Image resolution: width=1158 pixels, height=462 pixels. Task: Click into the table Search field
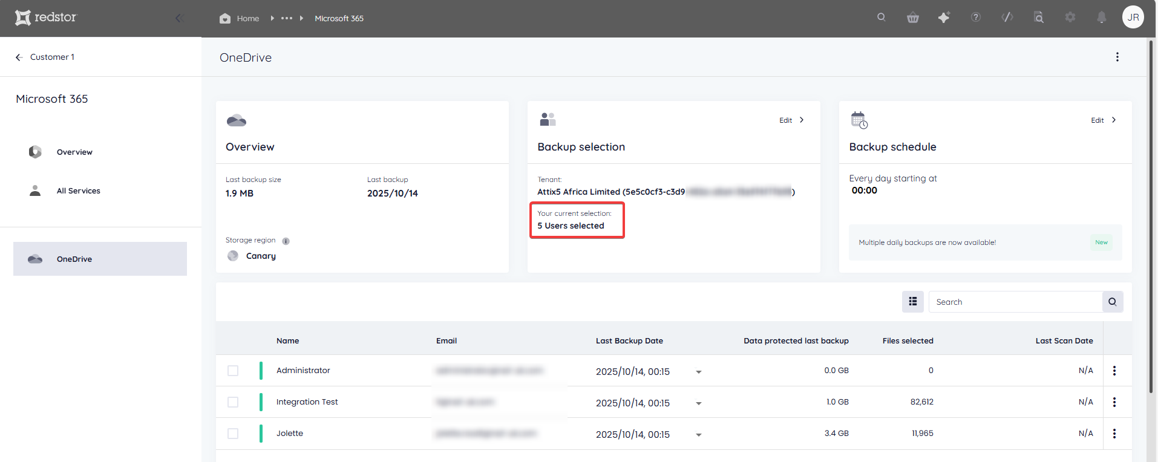[1015, 302]
